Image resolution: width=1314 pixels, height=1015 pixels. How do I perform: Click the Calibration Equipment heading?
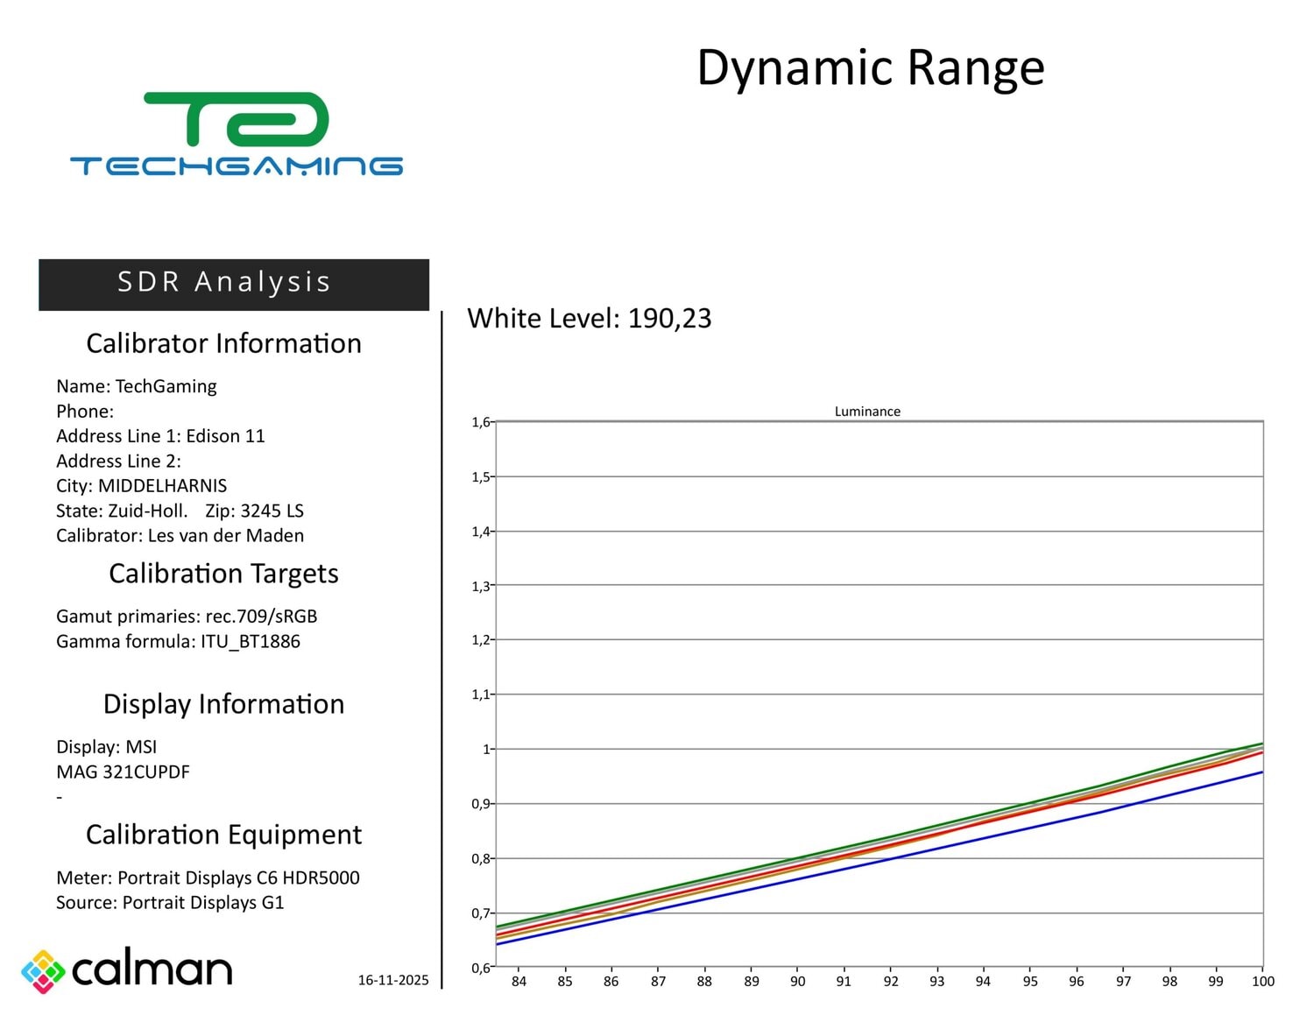pos(223,835)
